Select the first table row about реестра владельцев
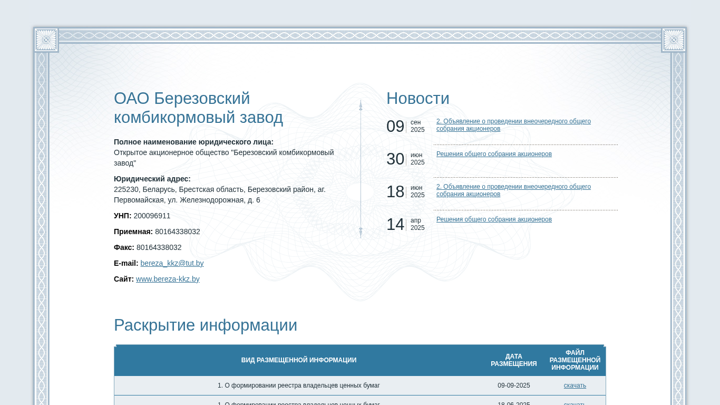720x405 pixels. [360, 385]
